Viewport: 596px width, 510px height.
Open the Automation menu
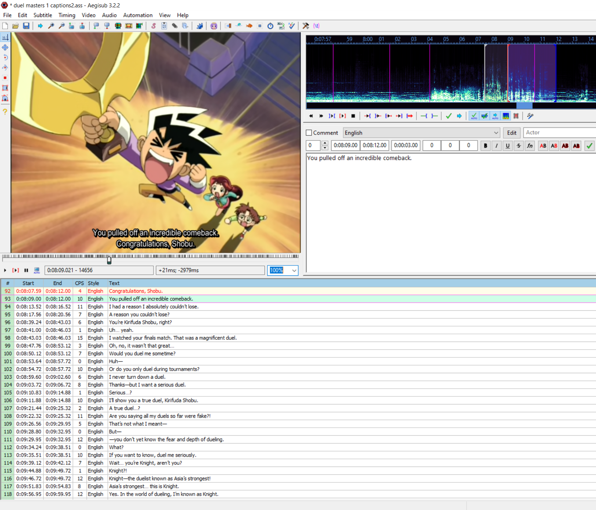click(x=138, y=15)
